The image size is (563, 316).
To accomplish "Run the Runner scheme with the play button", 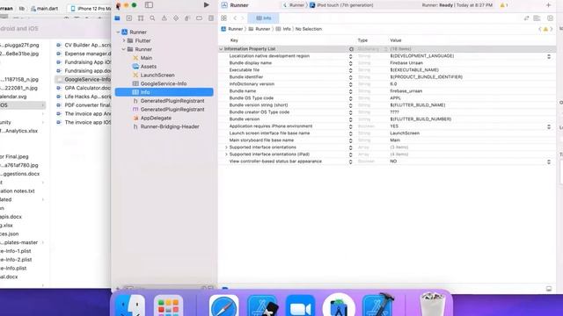I will pos(207,5).
